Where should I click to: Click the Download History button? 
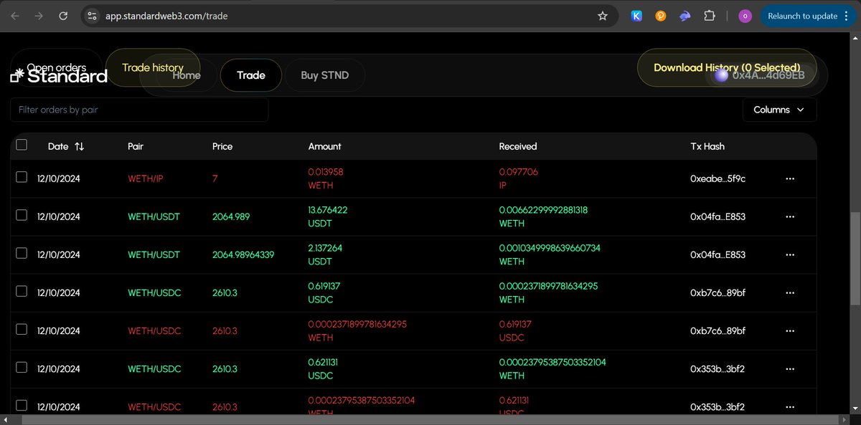(727, 67)
